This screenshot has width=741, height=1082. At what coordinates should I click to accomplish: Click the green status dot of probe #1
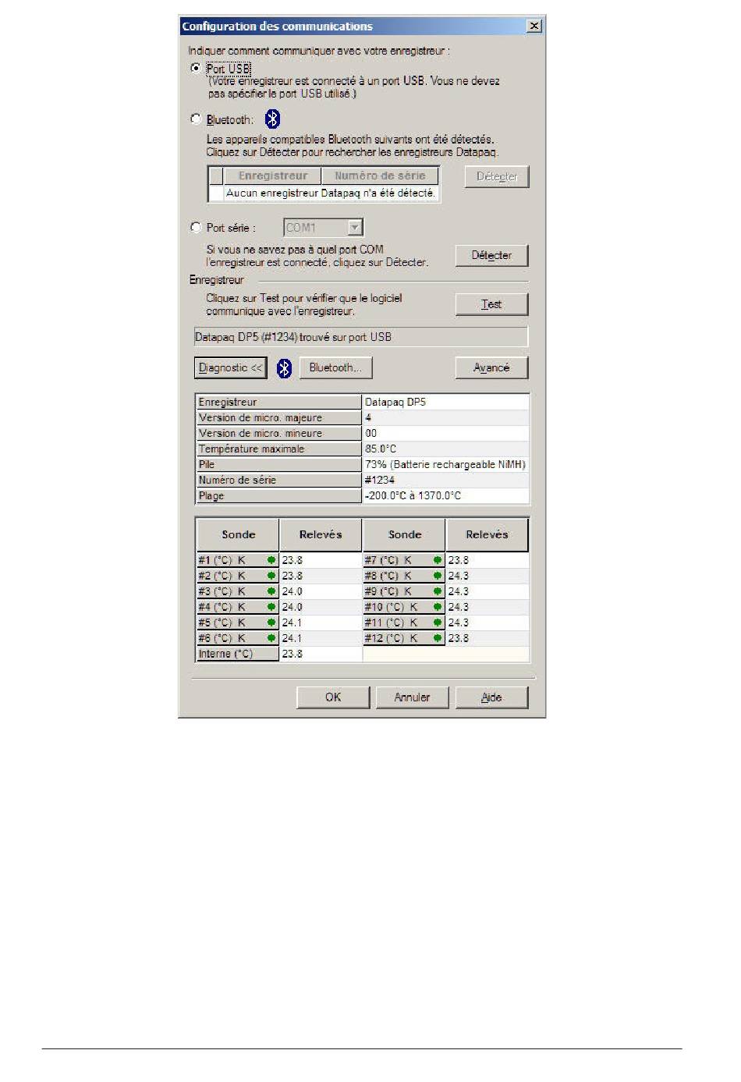tap(271, 560)
